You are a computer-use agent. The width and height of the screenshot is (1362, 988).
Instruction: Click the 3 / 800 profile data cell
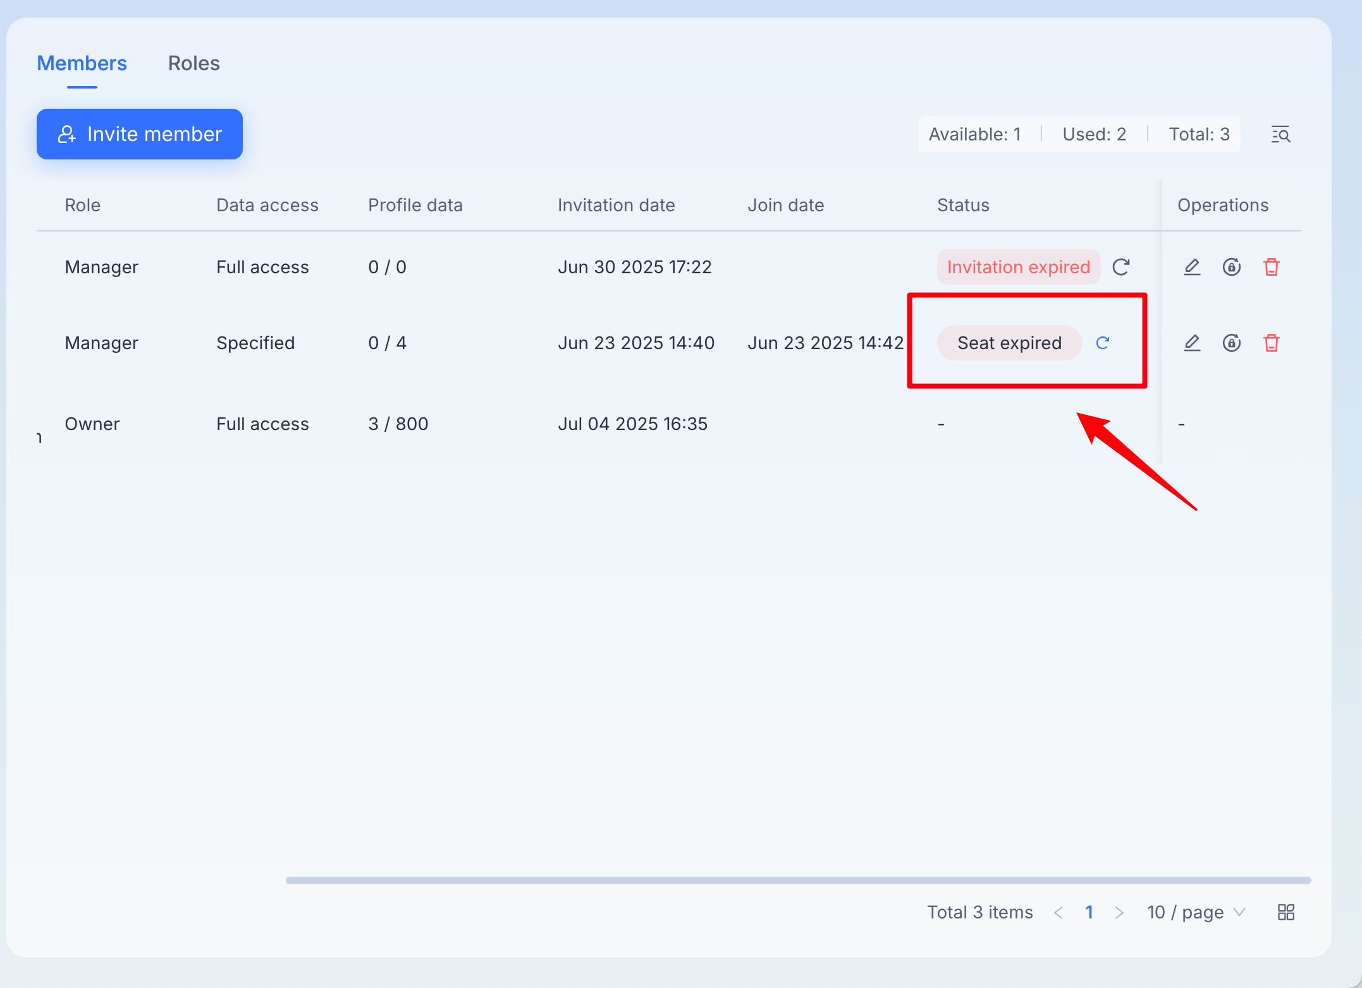(x=398, y=424)
